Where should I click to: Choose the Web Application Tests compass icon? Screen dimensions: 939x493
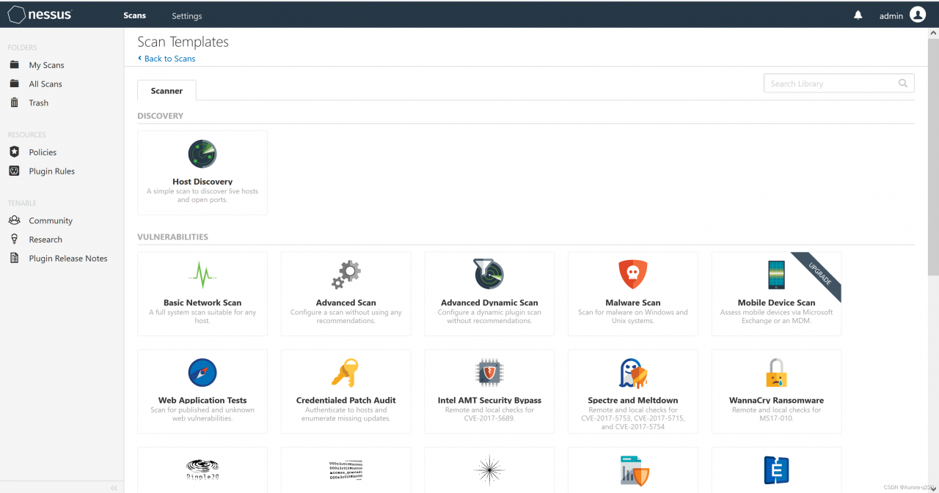[x=202, y=372]
